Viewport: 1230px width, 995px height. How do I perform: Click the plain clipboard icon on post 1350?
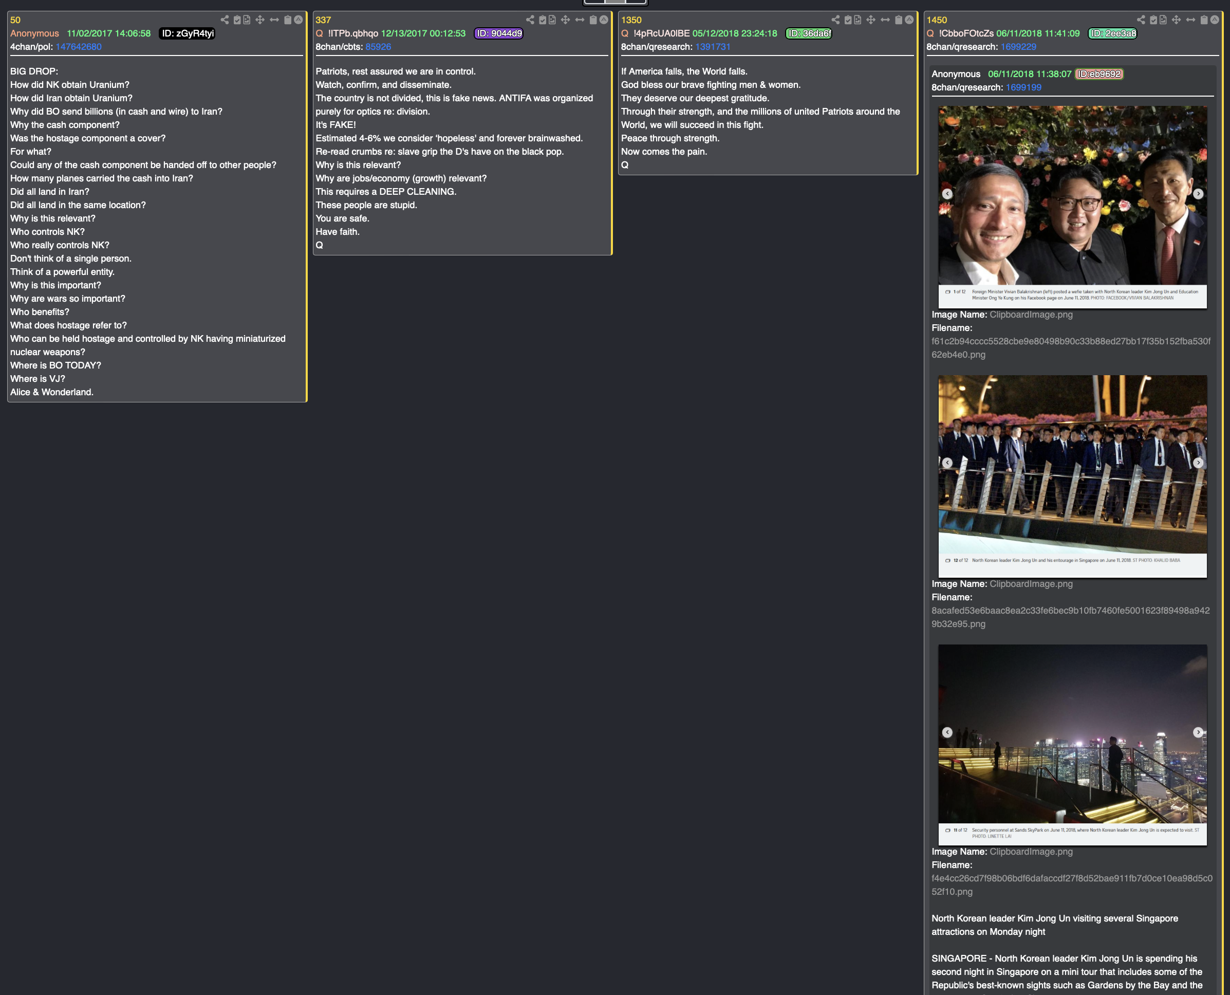point(898,20)
